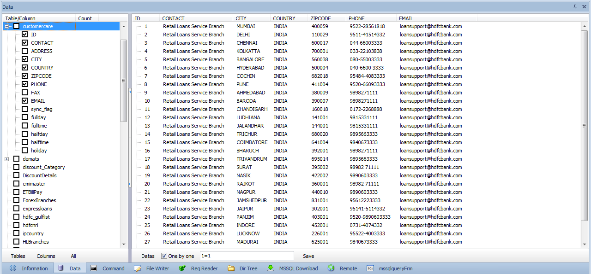
Task: Click data grid scrollbar down arrow
Action: click(585, 244)
